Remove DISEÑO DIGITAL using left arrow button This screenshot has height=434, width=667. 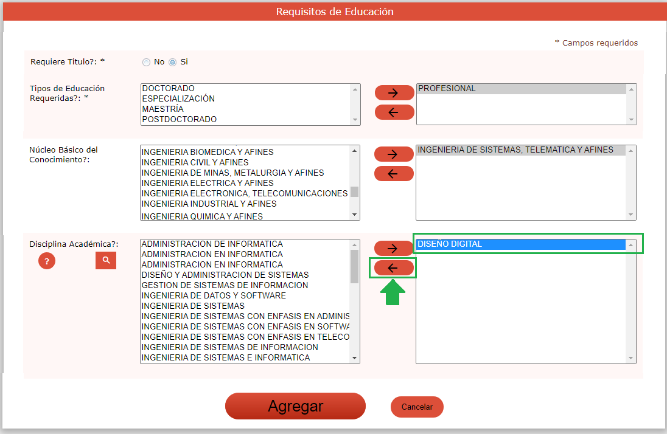pos(393,267)
